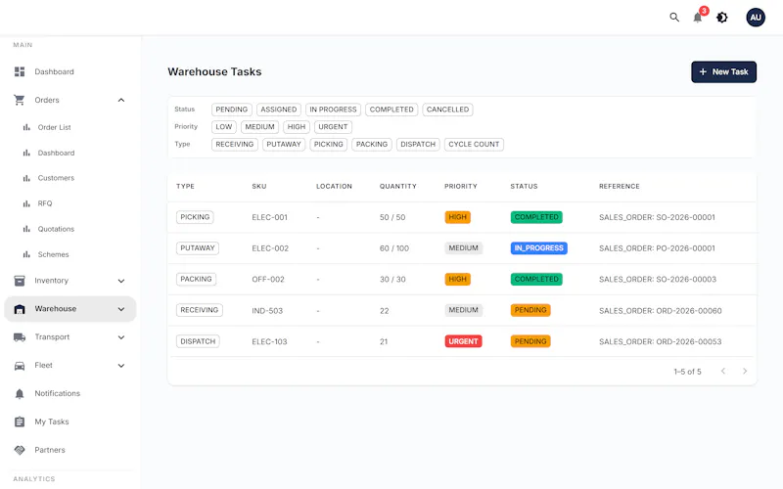Expand the Fleet menu chevron

point(120,366)
